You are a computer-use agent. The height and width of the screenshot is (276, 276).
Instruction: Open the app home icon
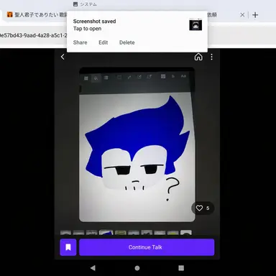coord(198,57)
